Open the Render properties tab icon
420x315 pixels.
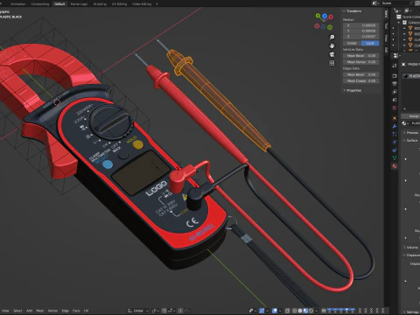(x=395, y=76)
